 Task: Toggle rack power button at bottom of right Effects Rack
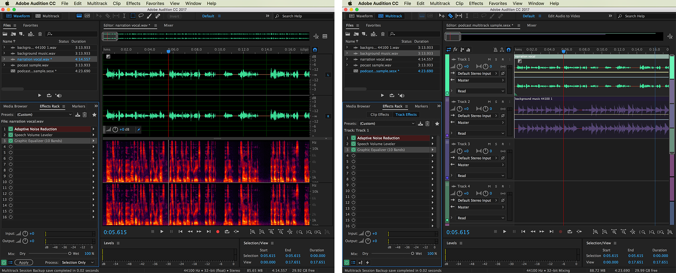[346, 262]
